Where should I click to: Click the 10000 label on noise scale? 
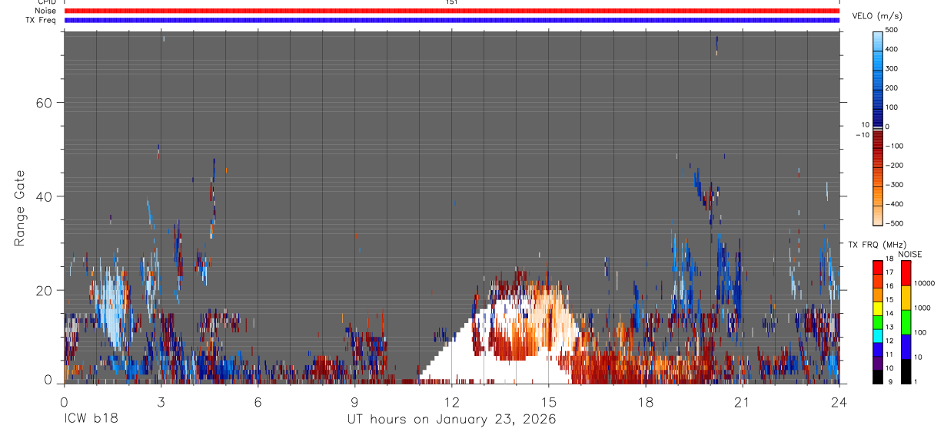[x=926, y=283]
